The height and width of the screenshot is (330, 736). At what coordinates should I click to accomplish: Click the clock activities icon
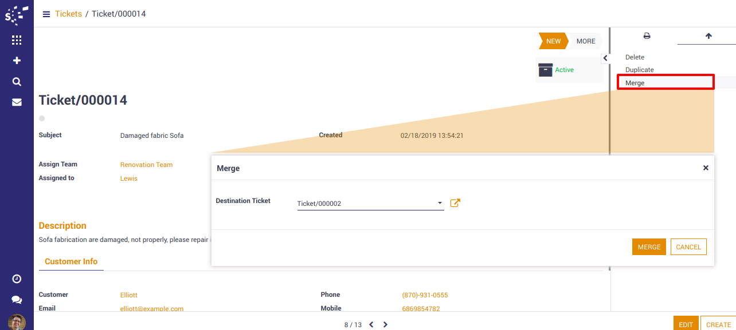(17, 279)
